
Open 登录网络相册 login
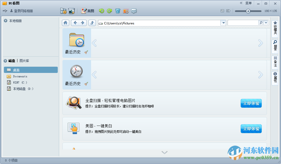[22, 11]
